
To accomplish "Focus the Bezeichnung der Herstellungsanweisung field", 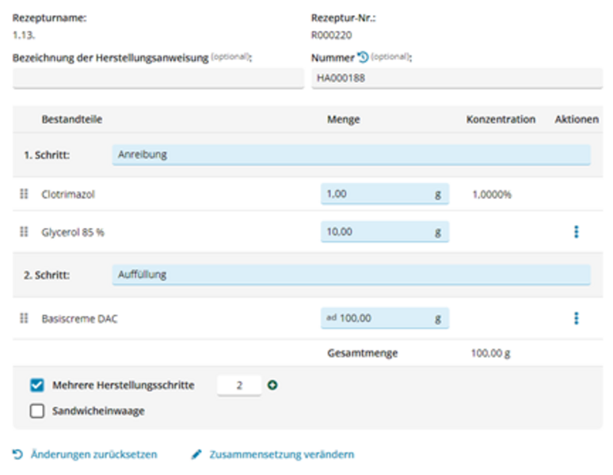I will coord(158,78).
